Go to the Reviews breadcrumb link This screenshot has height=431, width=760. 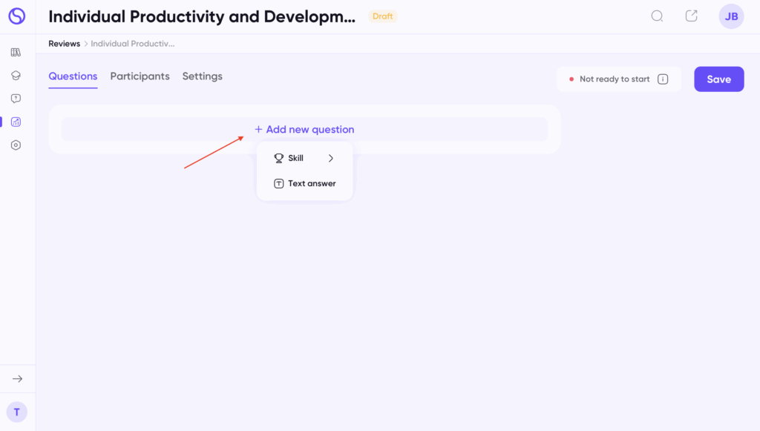coord(64,44)
